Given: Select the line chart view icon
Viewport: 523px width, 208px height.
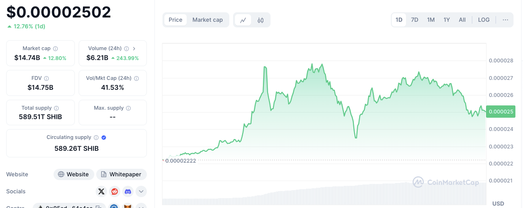Looking at the screenshot, I should [x=243, y=20].
